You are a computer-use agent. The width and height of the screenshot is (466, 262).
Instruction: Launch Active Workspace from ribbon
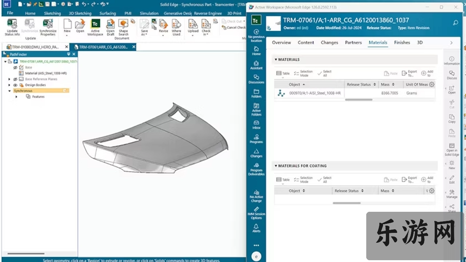(95, 27)
